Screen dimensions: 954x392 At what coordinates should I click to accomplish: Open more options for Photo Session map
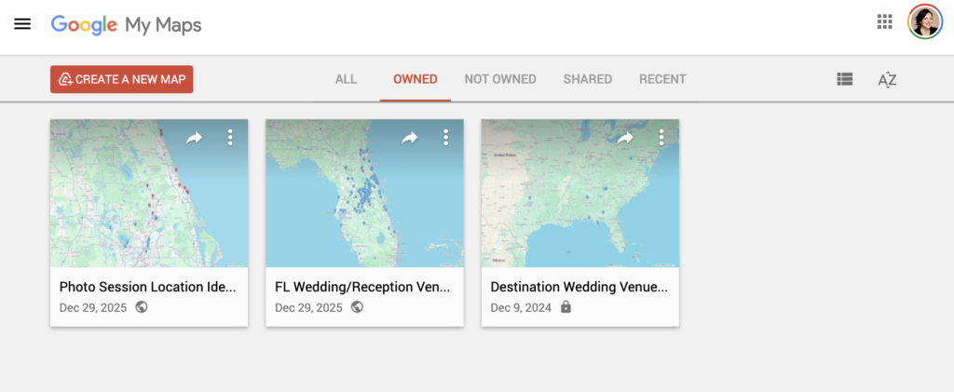(230, 138)
